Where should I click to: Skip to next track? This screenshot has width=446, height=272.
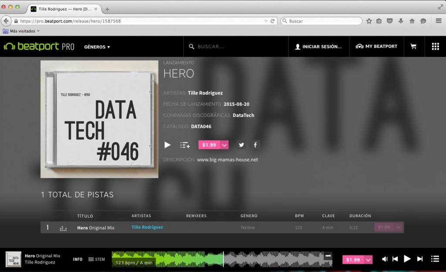(420, 259)
